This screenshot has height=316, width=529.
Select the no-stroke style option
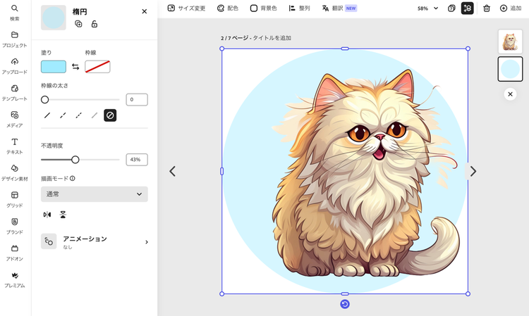tap(110, 115)
